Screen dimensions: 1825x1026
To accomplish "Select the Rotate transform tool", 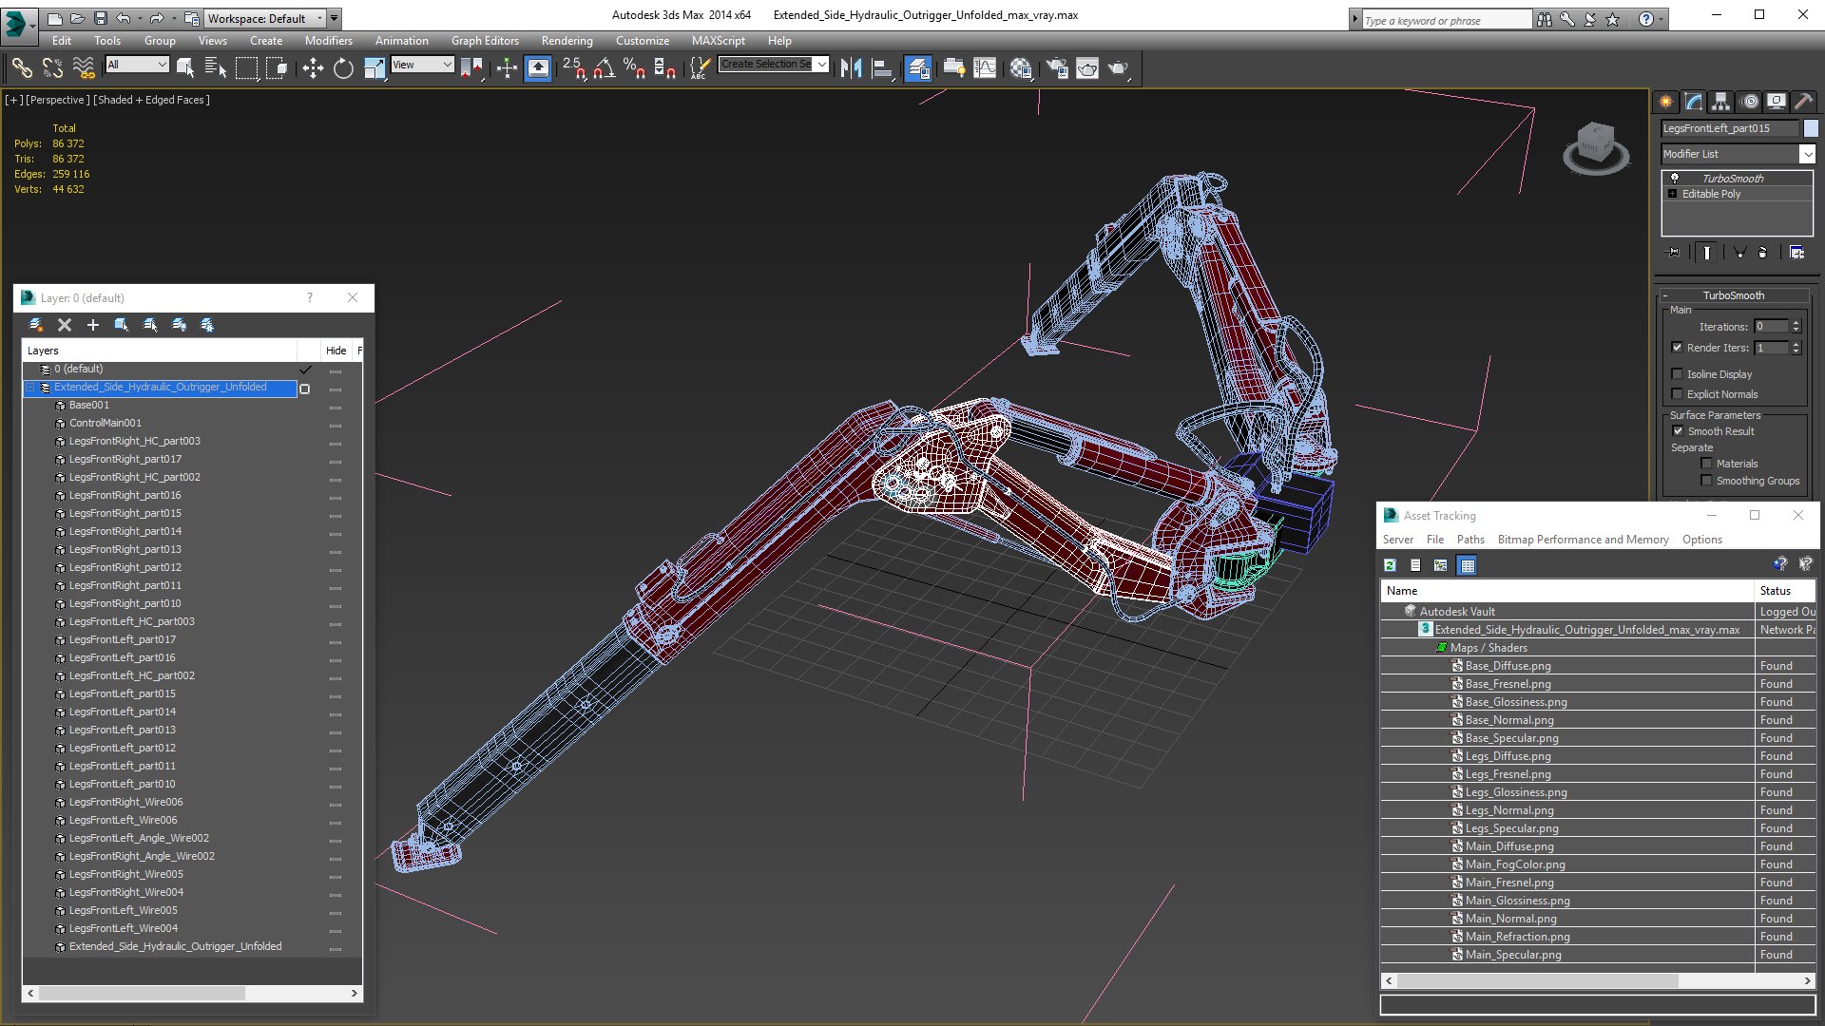I will (343, 67).
